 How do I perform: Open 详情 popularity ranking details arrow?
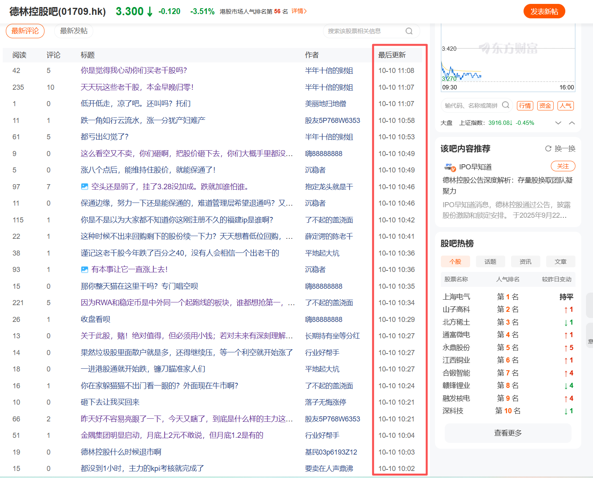click(x=299, y=11)
